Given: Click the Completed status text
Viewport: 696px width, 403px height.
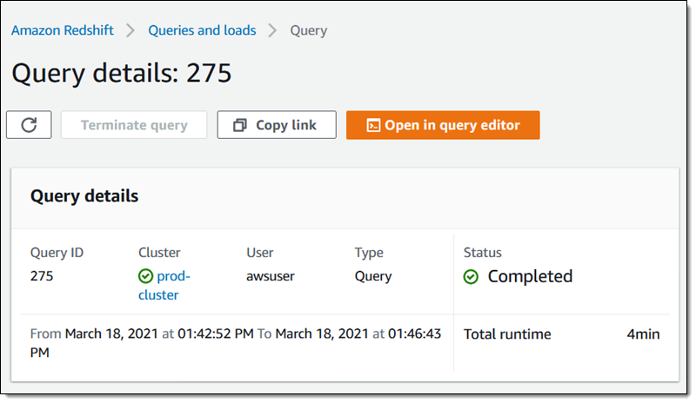Looking at the screenshot, I should [x=530, y=276].
